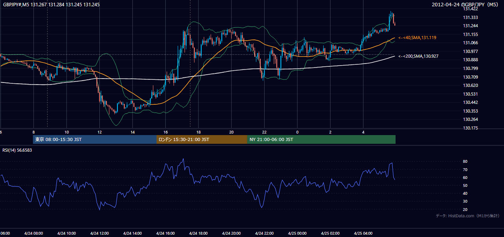
Task: Click the 130.531 price axis label
Action: click(470, 94)
